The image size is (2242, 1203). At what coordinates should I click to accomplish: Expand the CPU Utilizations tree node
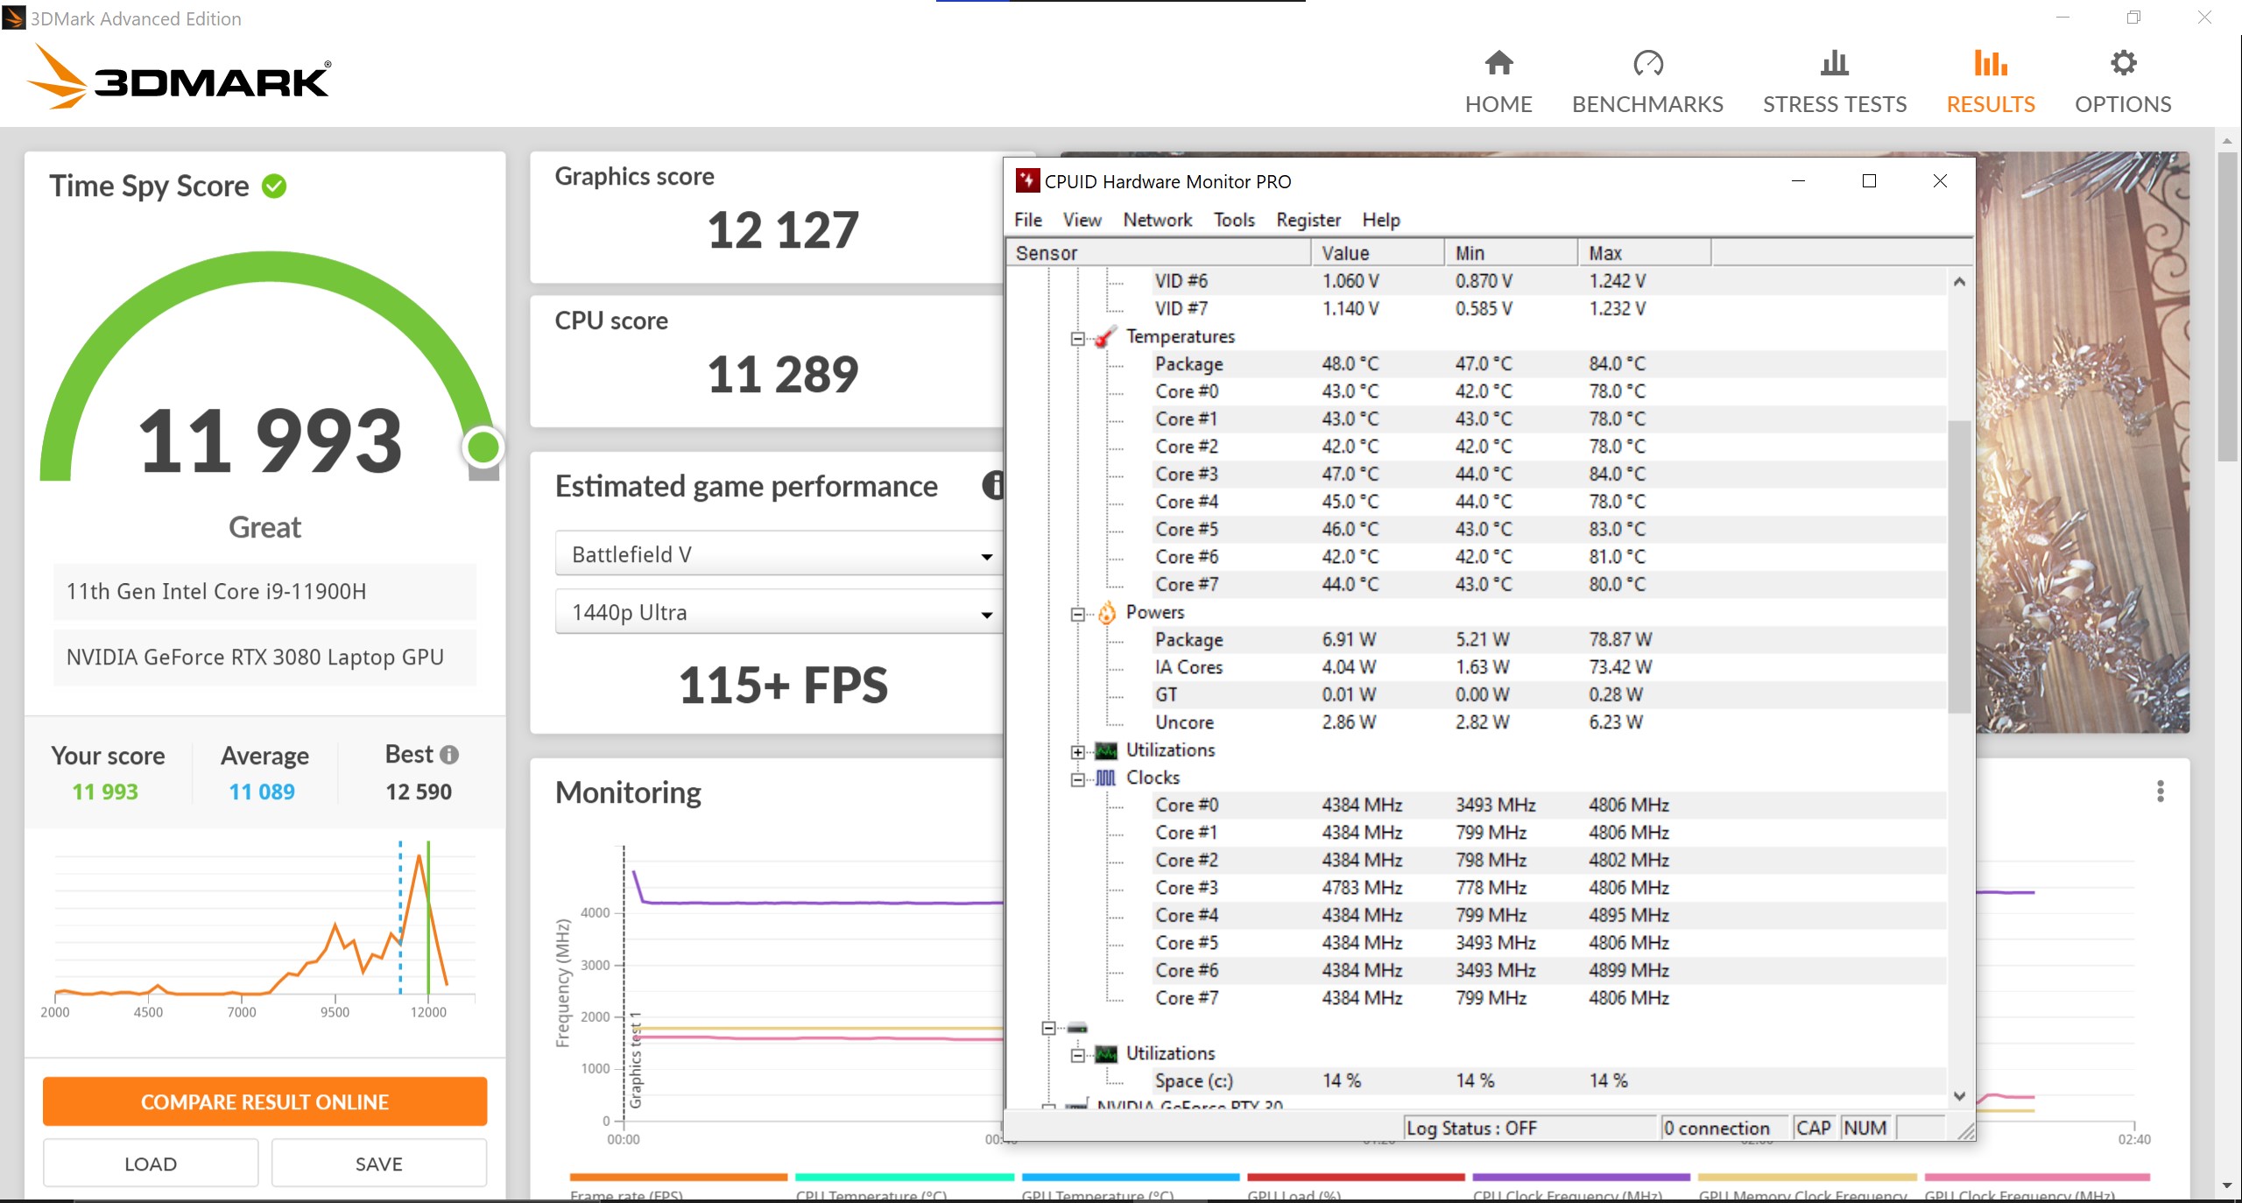1078,751
